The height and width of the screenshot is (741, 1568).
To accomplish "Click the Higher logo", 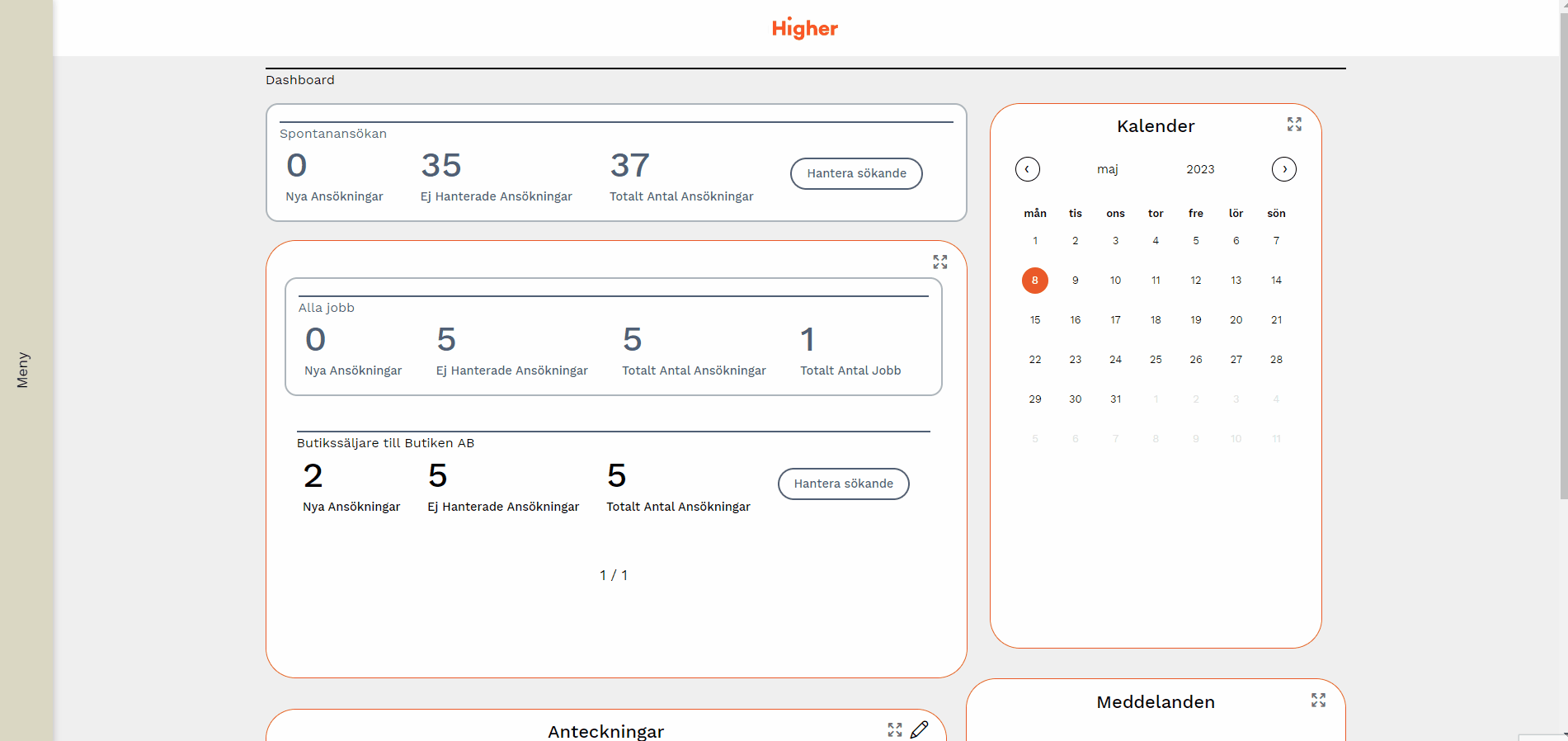I will 804,29.
